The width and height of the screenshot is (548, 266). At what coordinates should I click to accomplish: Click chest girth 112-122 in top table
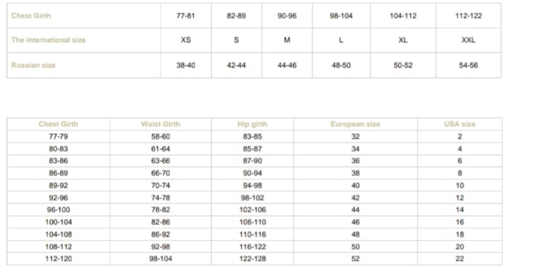click(x=468, y=16)
